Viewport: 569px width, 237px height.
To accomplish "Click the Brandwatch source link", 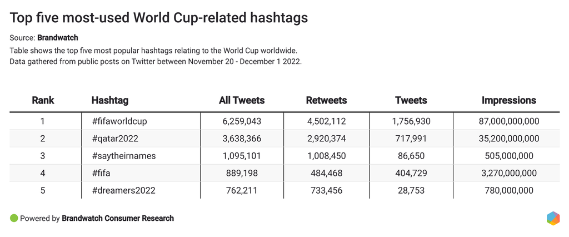I will [x=58, y=38].
